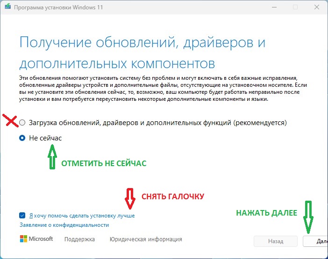This screenshot has height=259, width=328.
Task: Click the Программа установки Windows 11 title text
Action: coord(58,7)
